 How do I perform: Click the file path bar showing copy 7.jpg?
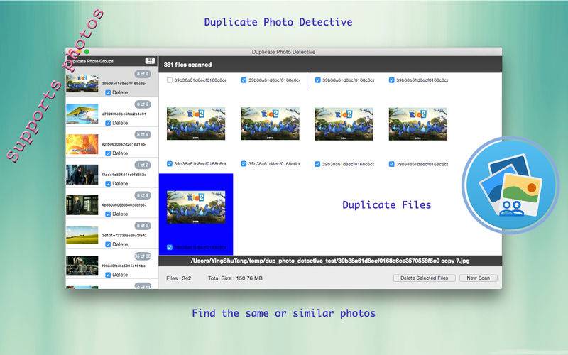point(329,261)
